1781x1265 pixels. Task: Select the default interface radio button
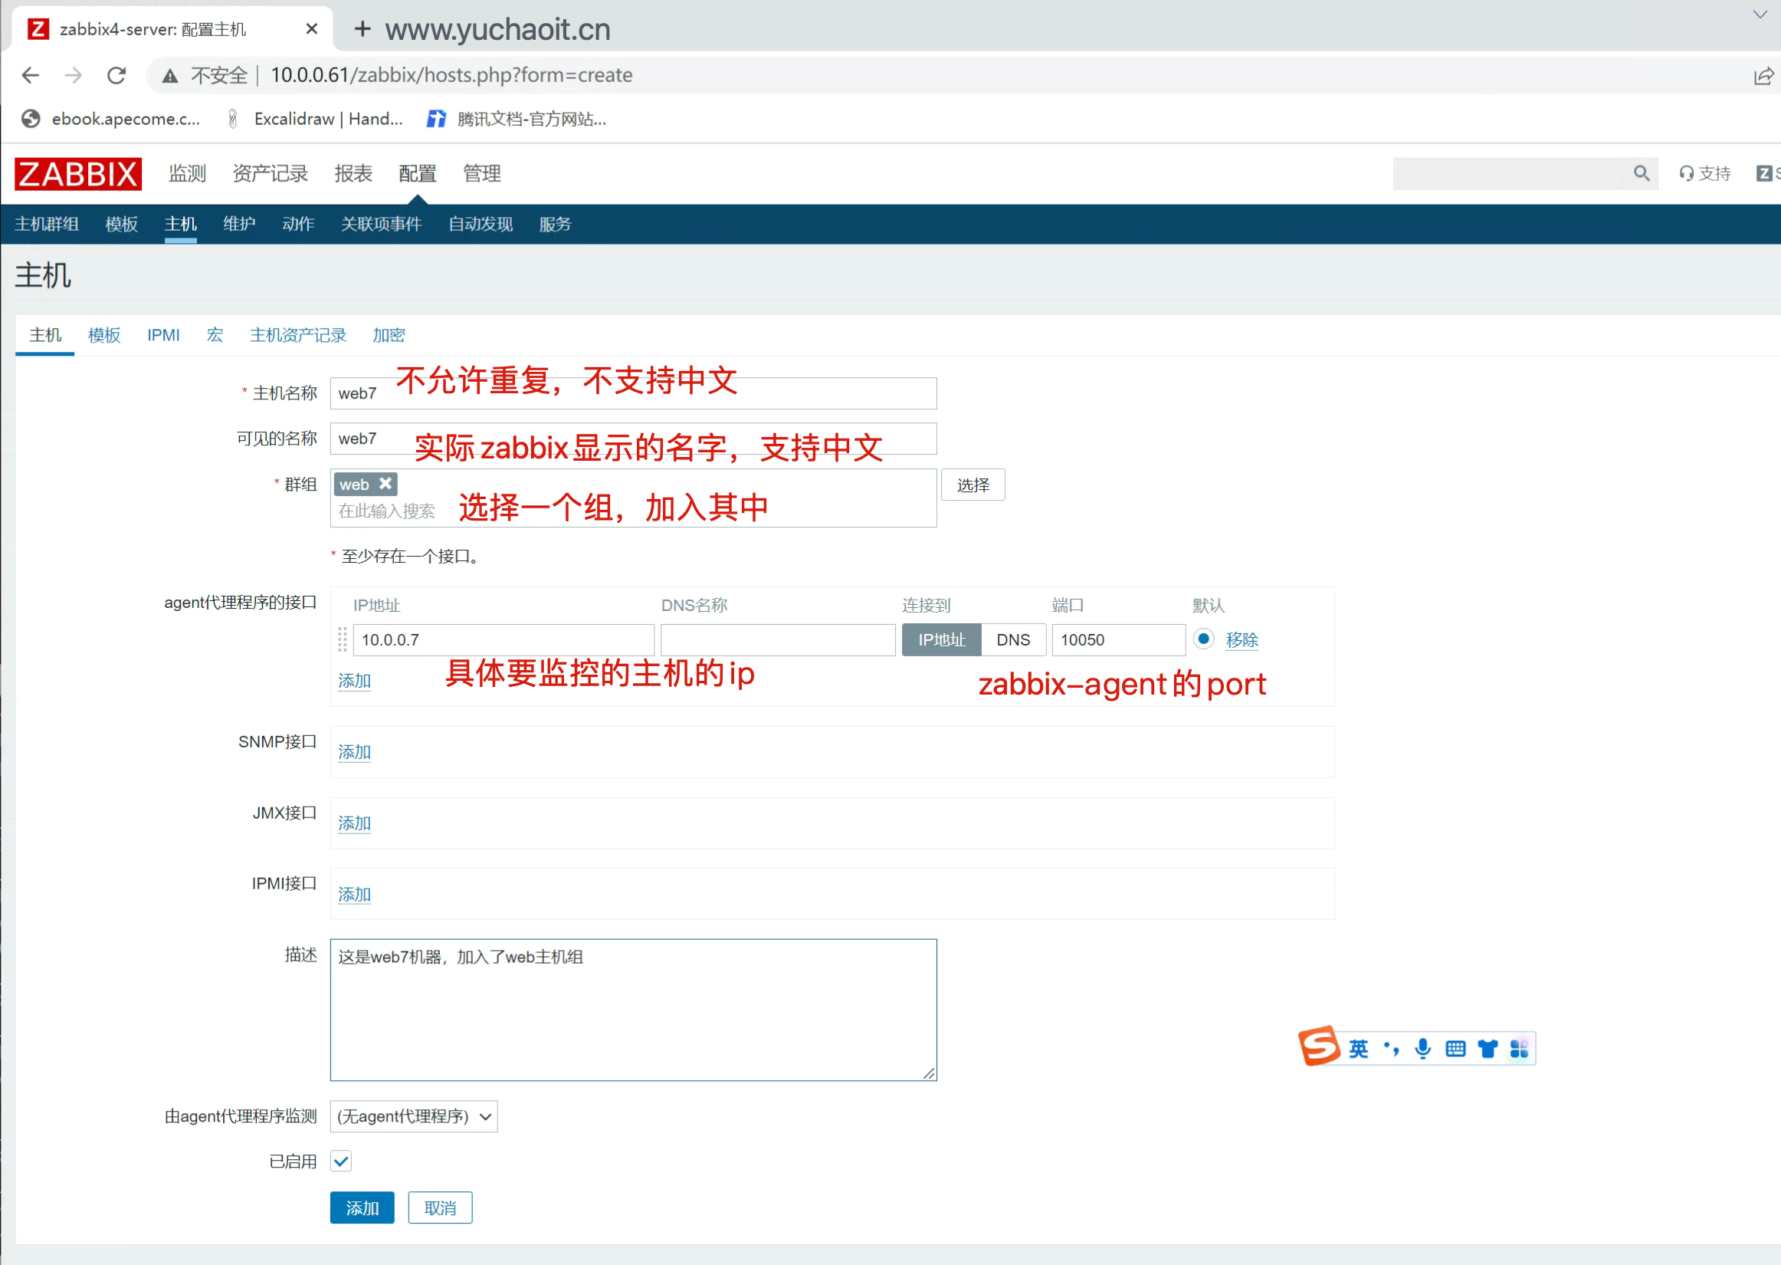tap(1203, 639)
